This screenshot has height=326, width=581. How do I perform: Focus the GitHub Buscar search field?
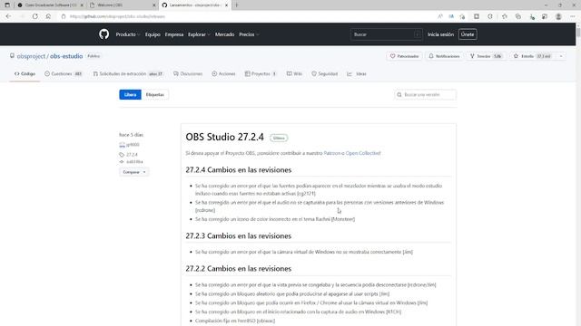(386, 34)
